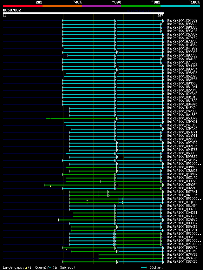This screenshot has height=270, width=203.
Task: Open the last hit UniRef100_C6SXB0
Action: (182, 261)
